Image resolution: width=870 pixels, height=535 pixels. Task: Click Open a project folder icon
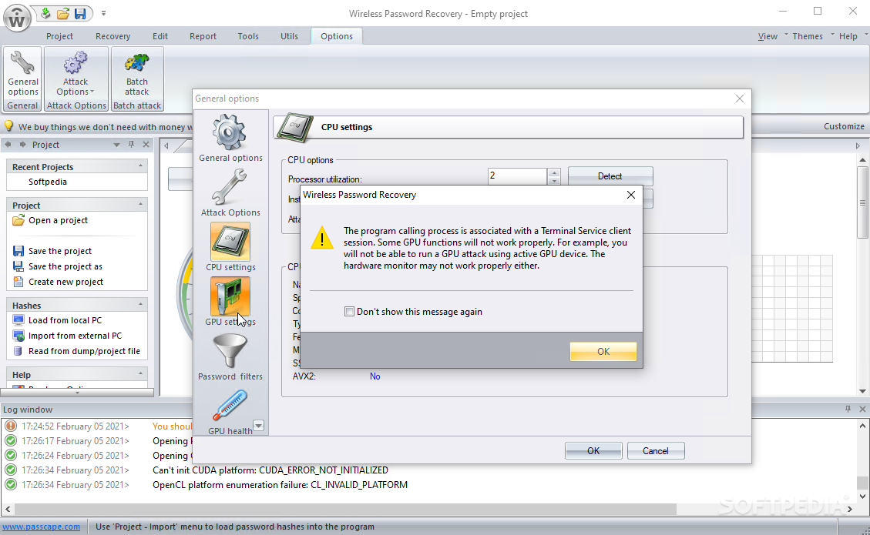pos(18,220)
